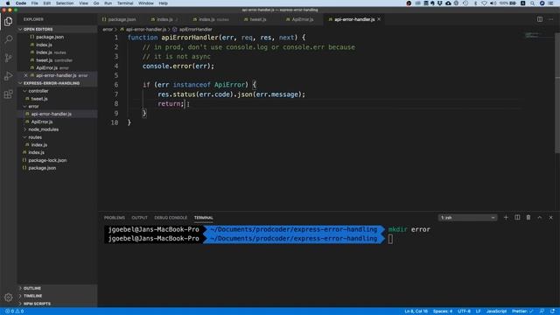Open the Selection menu
The height and width of the screenshot is (315, 560).
click(65, 3)
